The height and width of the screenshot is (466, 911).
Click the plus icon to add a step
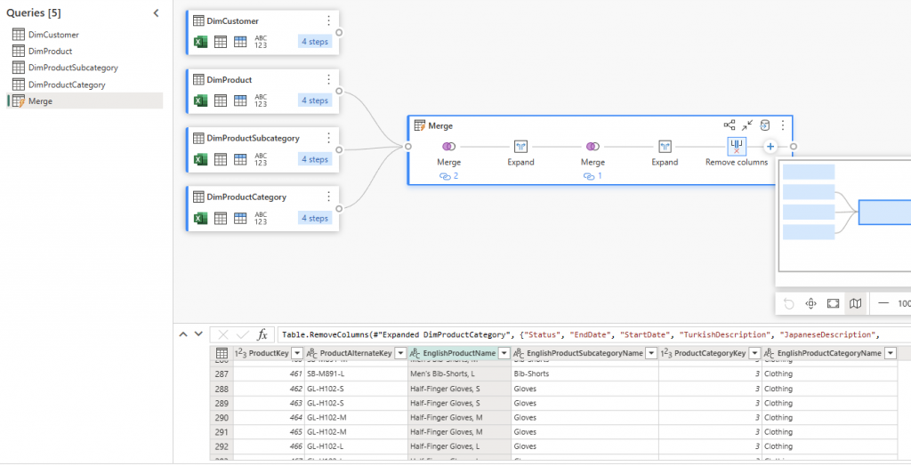tap(770, 147)
